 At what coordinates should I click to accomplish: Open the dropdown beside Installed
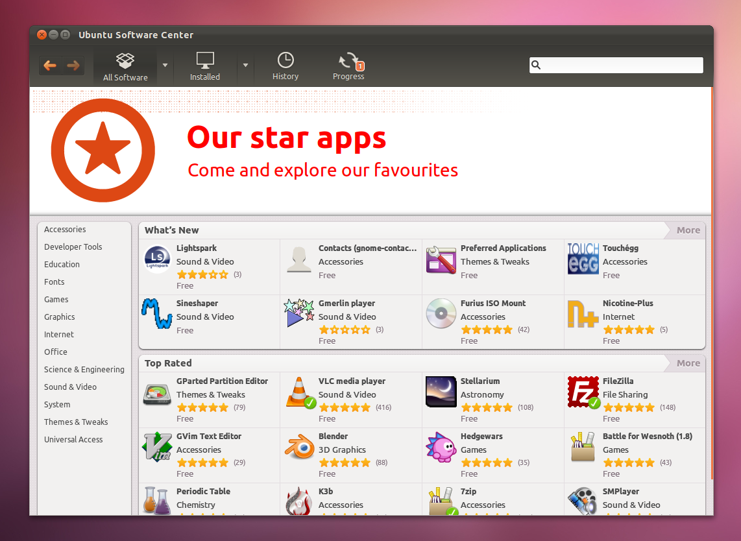(x=245, y=66)
